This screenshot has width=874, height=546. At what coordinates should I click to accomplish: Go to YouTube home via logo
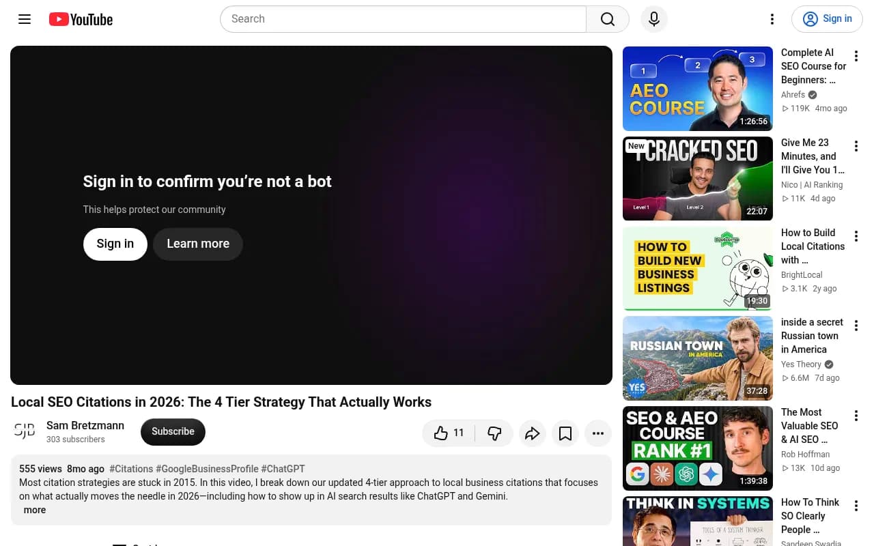coord(81,19)
